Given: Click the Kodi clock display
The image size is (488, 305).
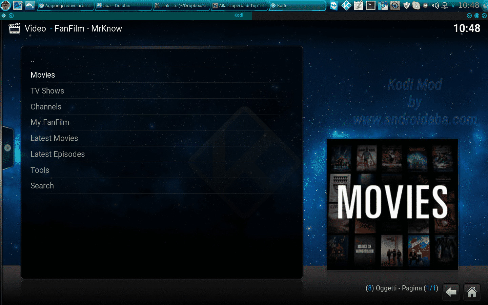Looking at the screenshot, I should tap(467, 28).
